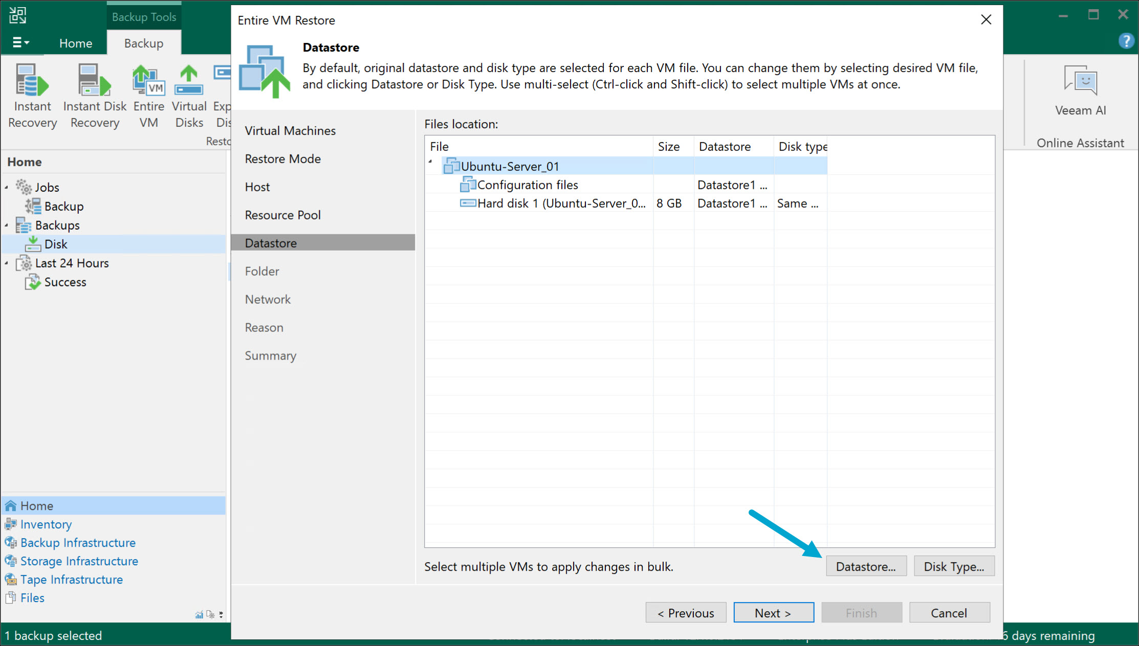Click the Help question mark icon

click(1126, 41)
